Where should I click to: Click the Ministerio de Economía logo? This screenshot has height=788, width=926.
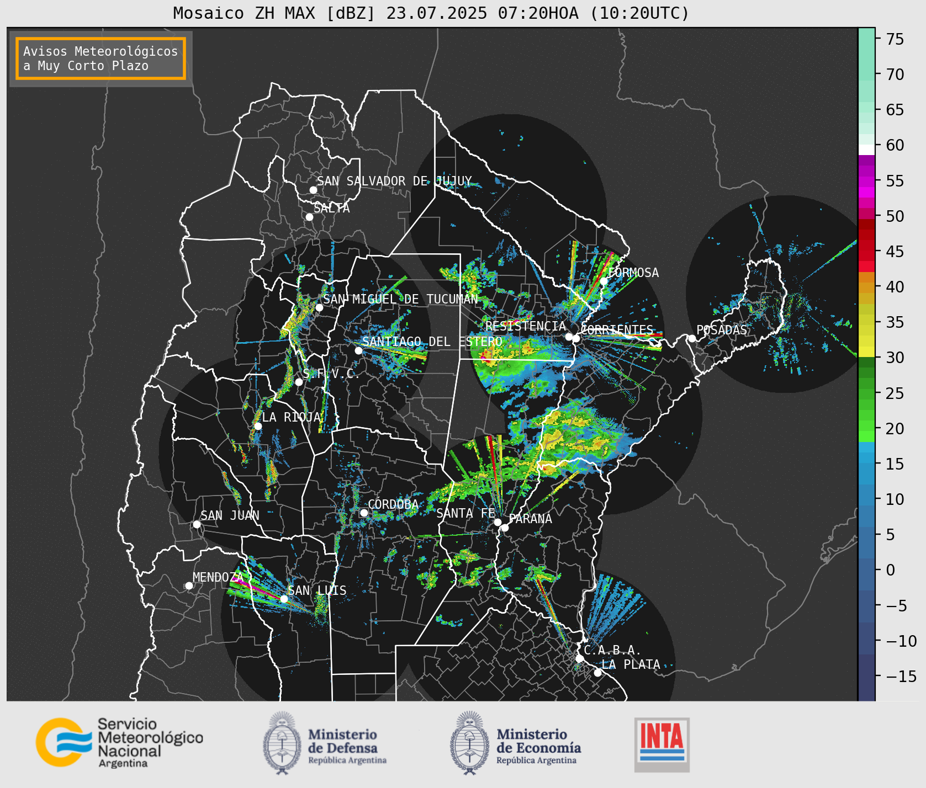[x=515, y=743]
